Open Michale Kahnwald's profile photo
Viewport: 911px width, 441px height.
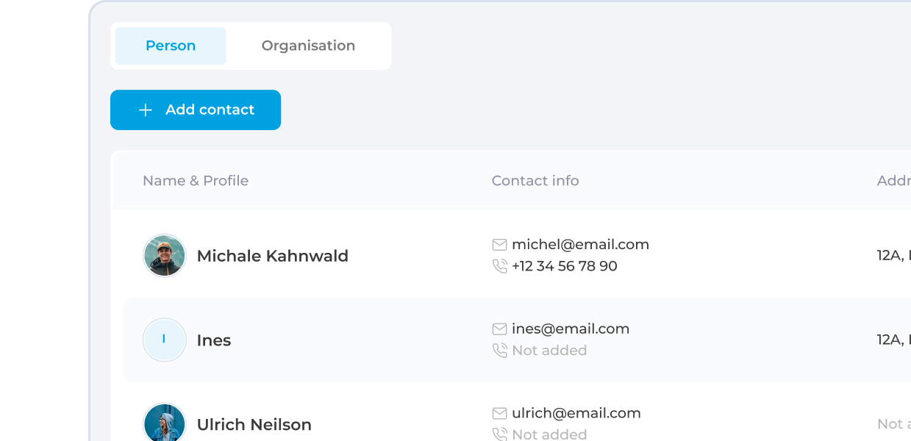164,256
